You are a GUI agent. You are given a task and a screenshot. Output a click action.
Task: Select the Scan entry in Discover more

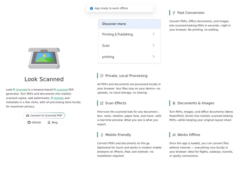129,46
